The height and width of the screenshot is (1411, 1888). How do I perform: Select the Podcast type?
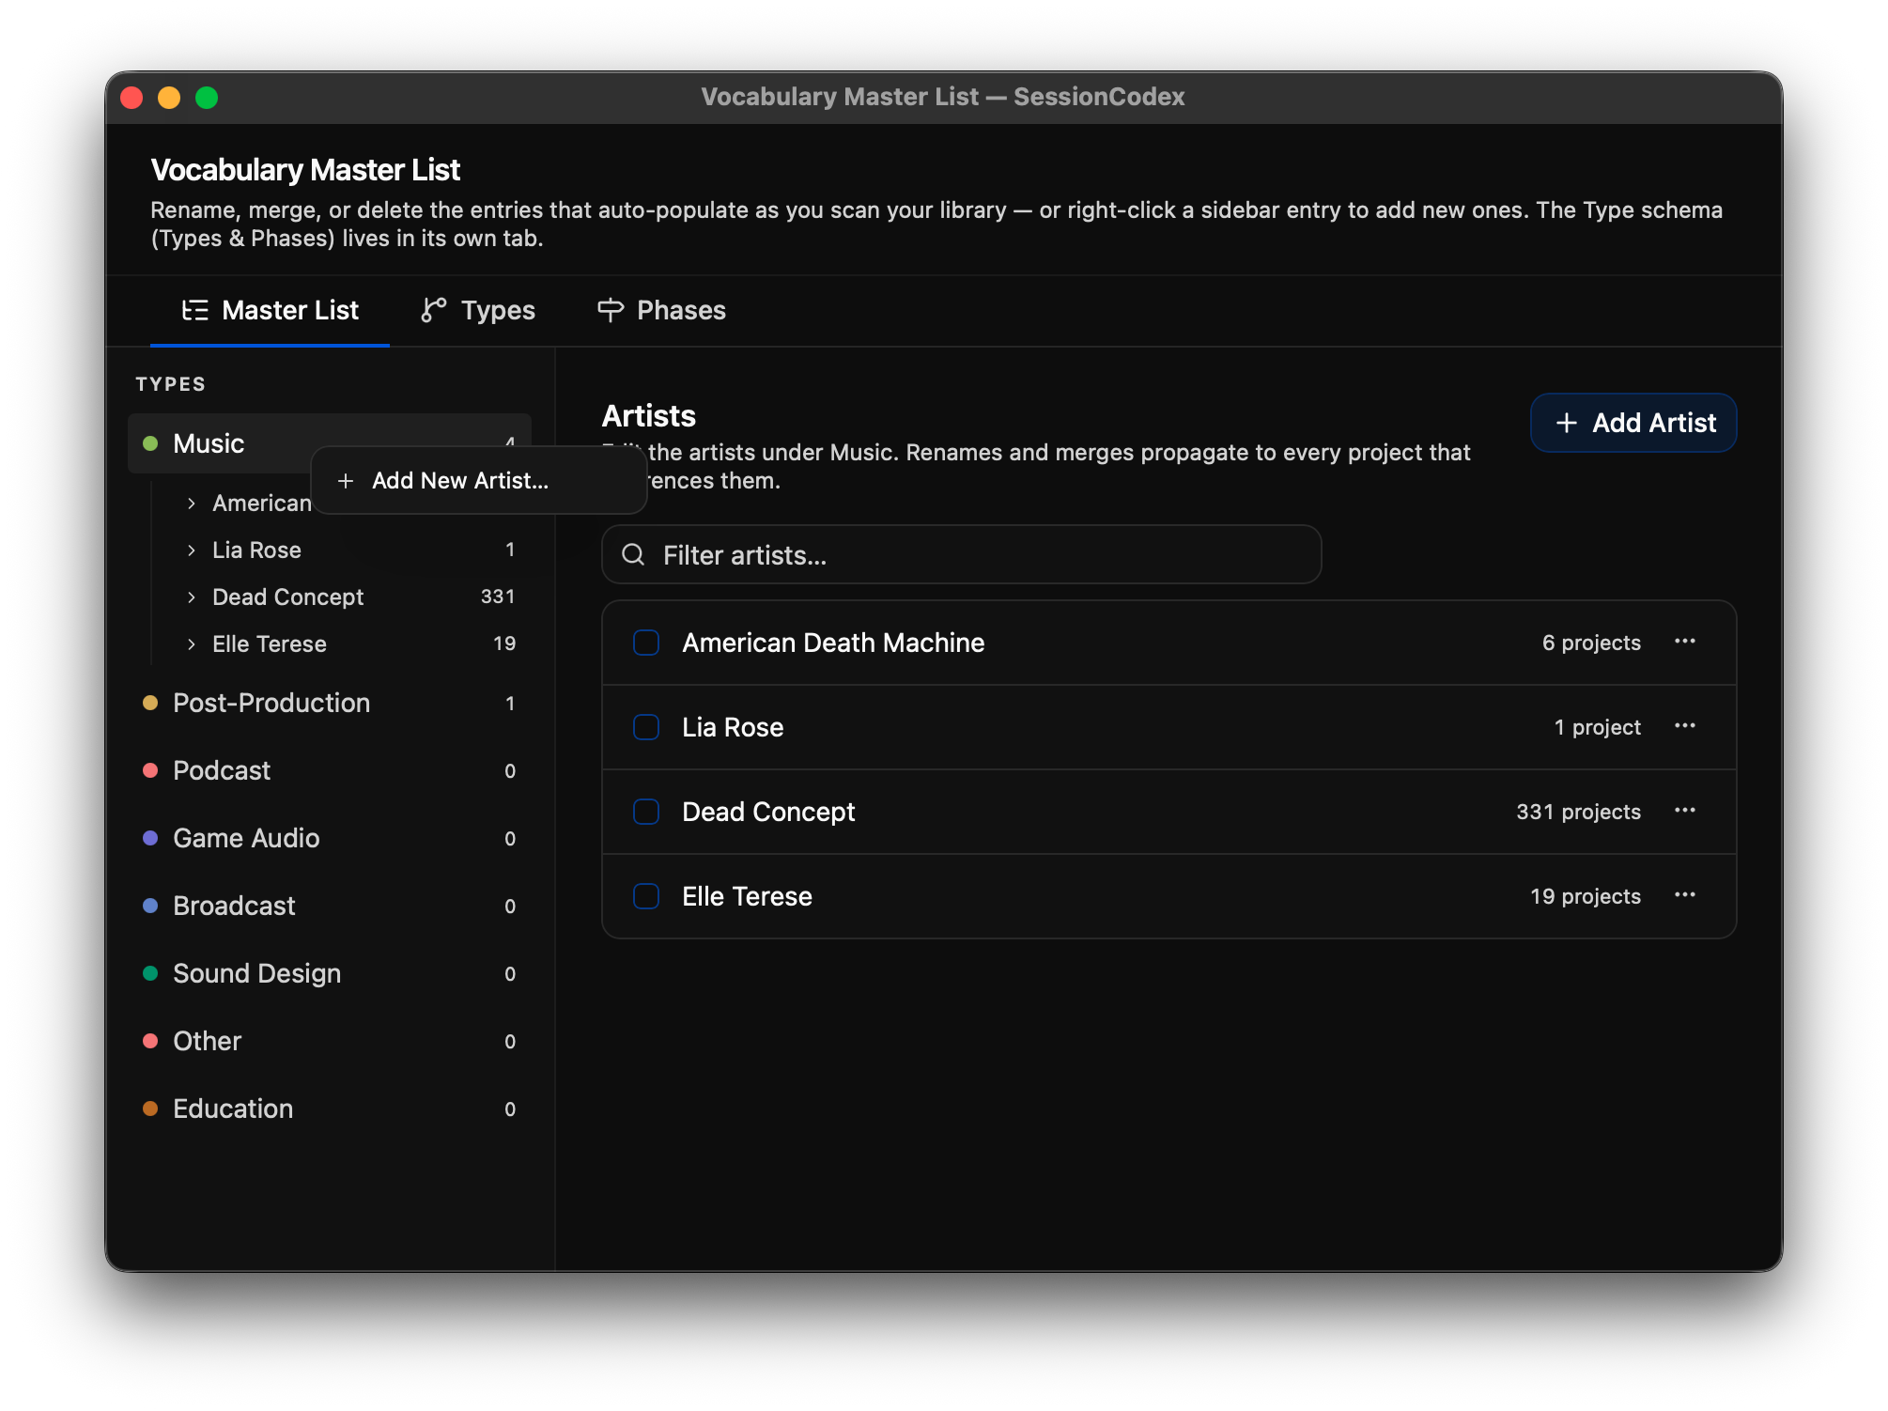(x=330, y=770)
